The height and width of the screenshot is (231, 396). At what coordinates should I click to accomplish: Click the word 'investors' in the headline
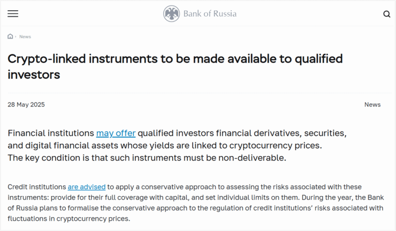(x=34, y=74)
